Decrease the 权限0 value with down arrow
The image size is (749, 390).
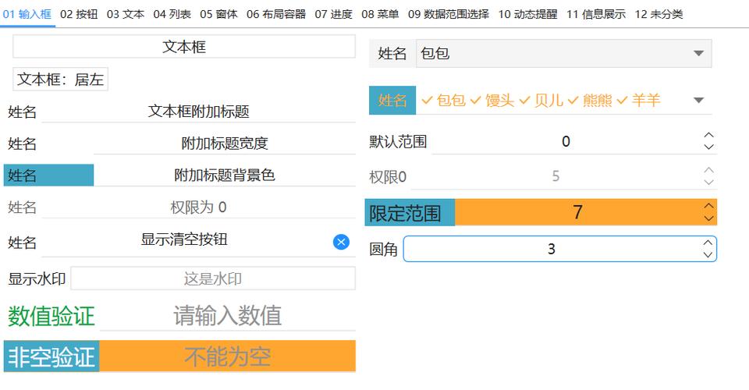pos(709,182)
